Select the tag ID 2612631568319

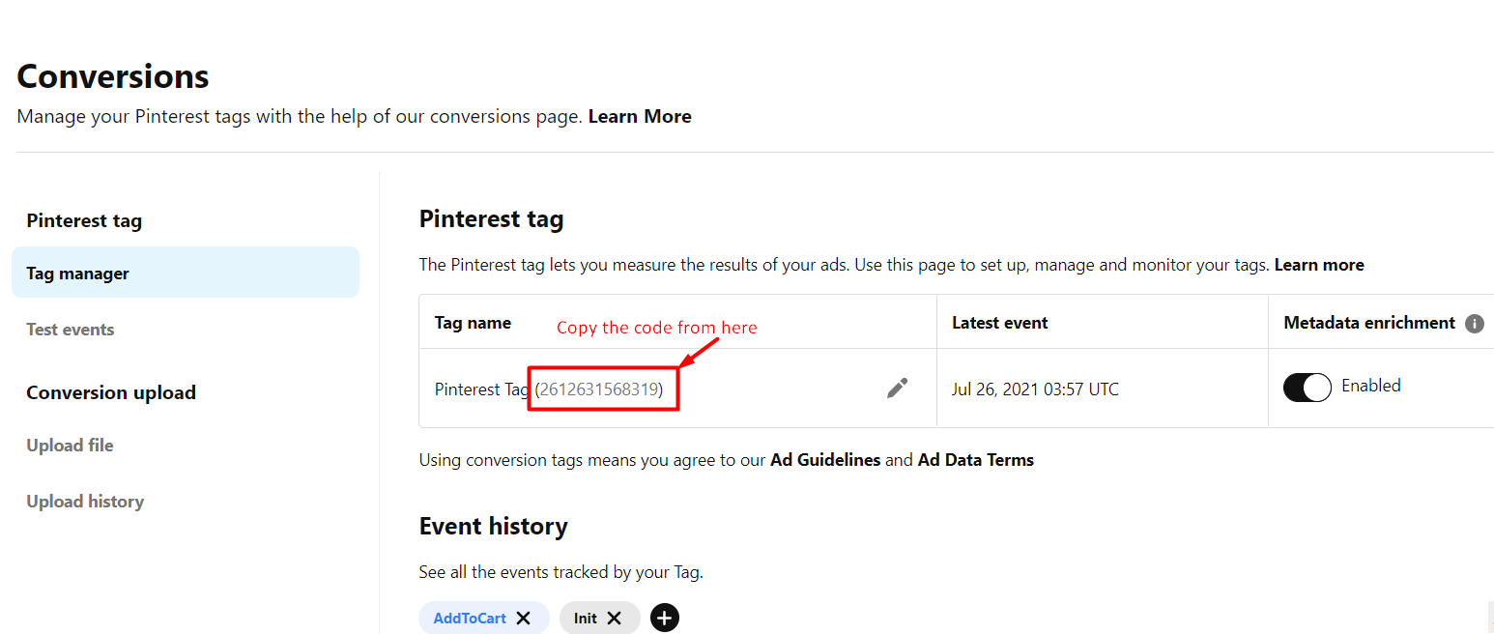(x=599, y=389)
